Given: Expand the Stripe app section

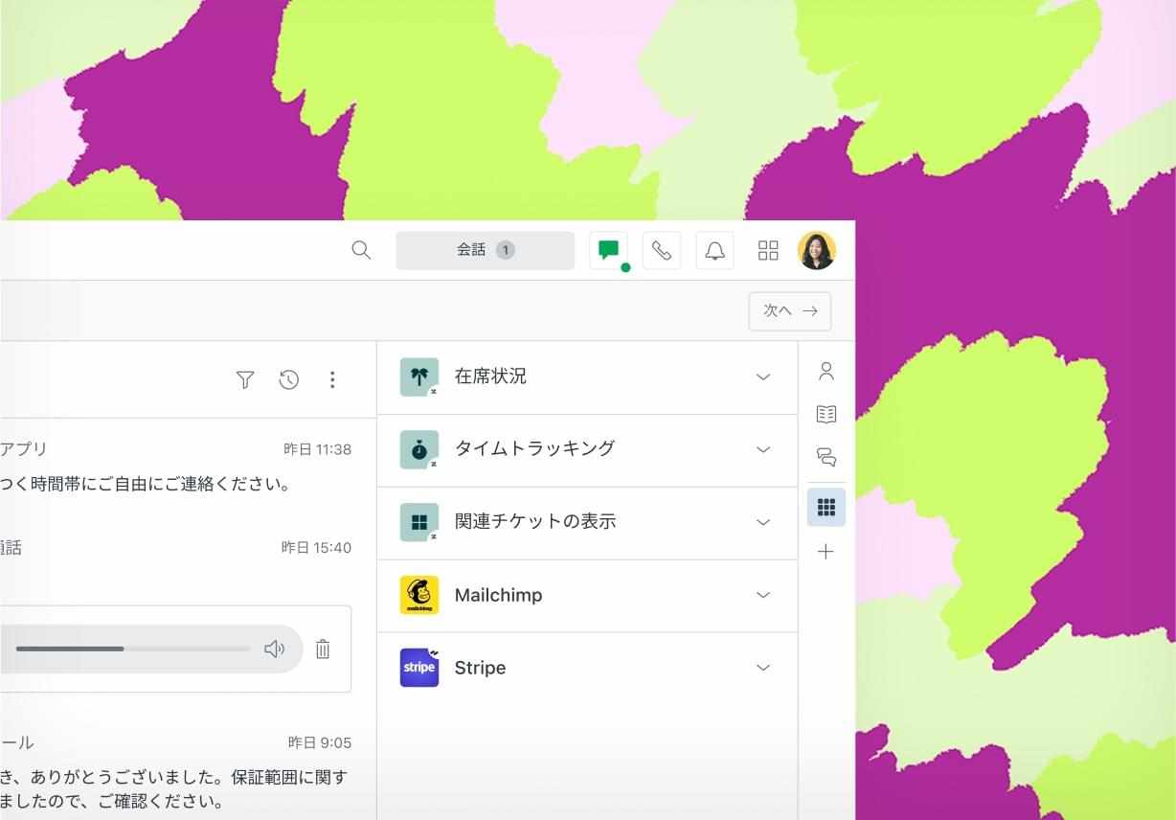Looking at the screenshot, I should (x=587, y=669).
